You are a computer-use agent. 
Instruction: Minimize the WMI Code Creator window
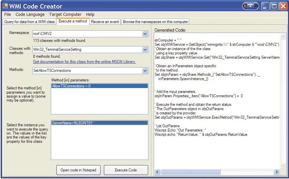265,6
